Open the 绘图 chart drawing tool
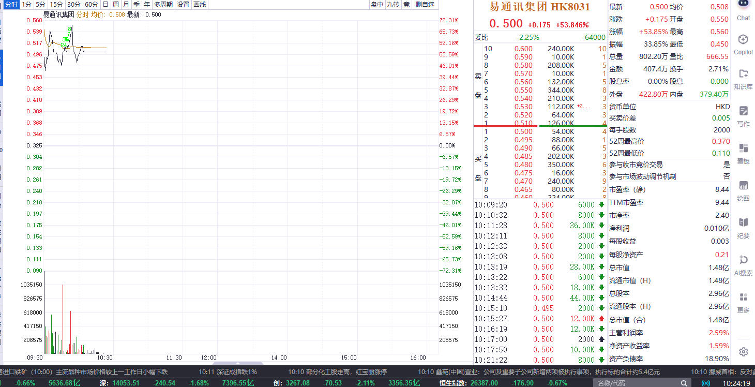This screenshot has height=387, width=755. [743, 185]
